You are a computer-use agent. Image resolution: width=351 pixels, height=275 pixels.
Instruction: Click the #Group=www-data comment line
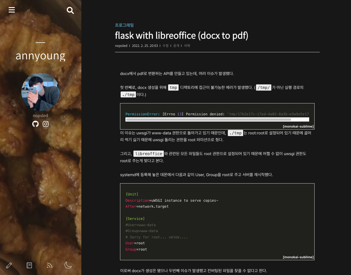tap(142, 231)
